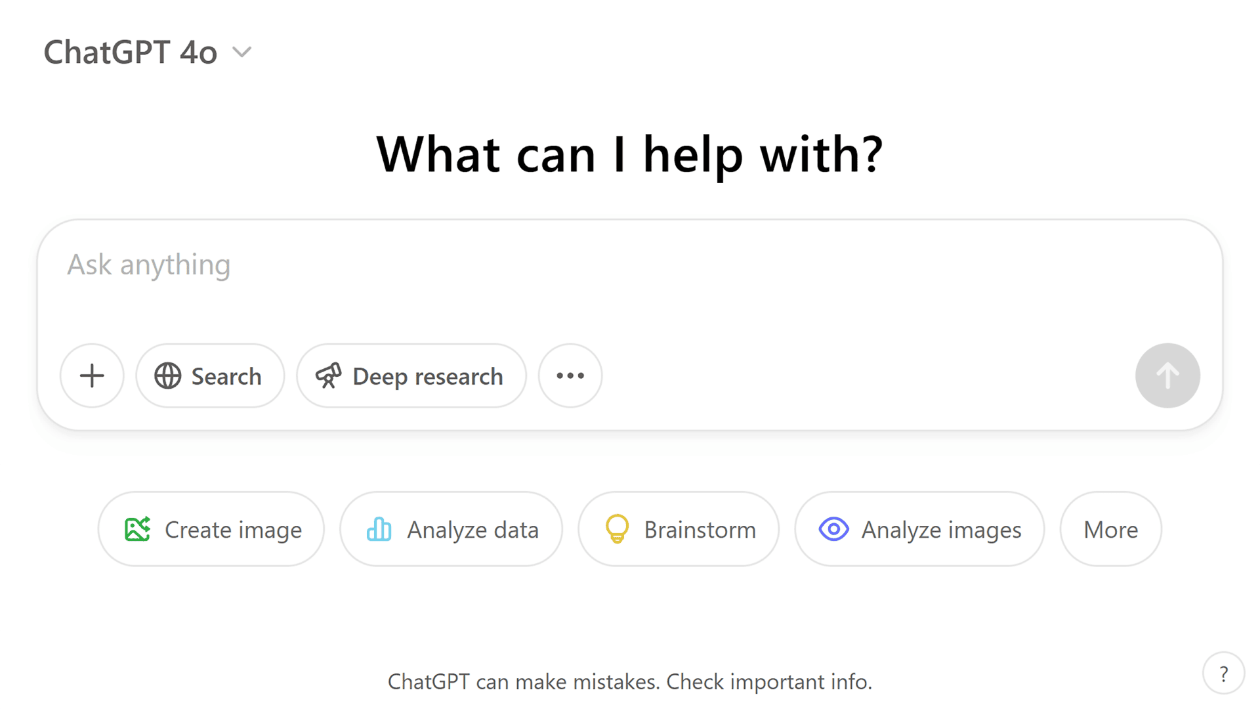Click the green Create image icon

(137, 529)
